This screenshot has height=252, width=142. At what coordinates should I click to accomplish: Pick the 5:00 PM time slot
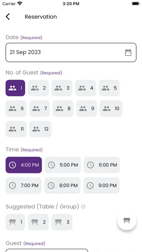63,165
